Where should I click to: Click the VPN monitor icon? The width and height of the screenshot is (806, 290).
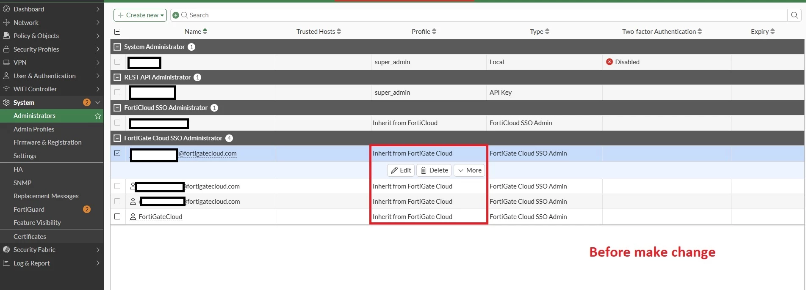[x=6, y=62]
